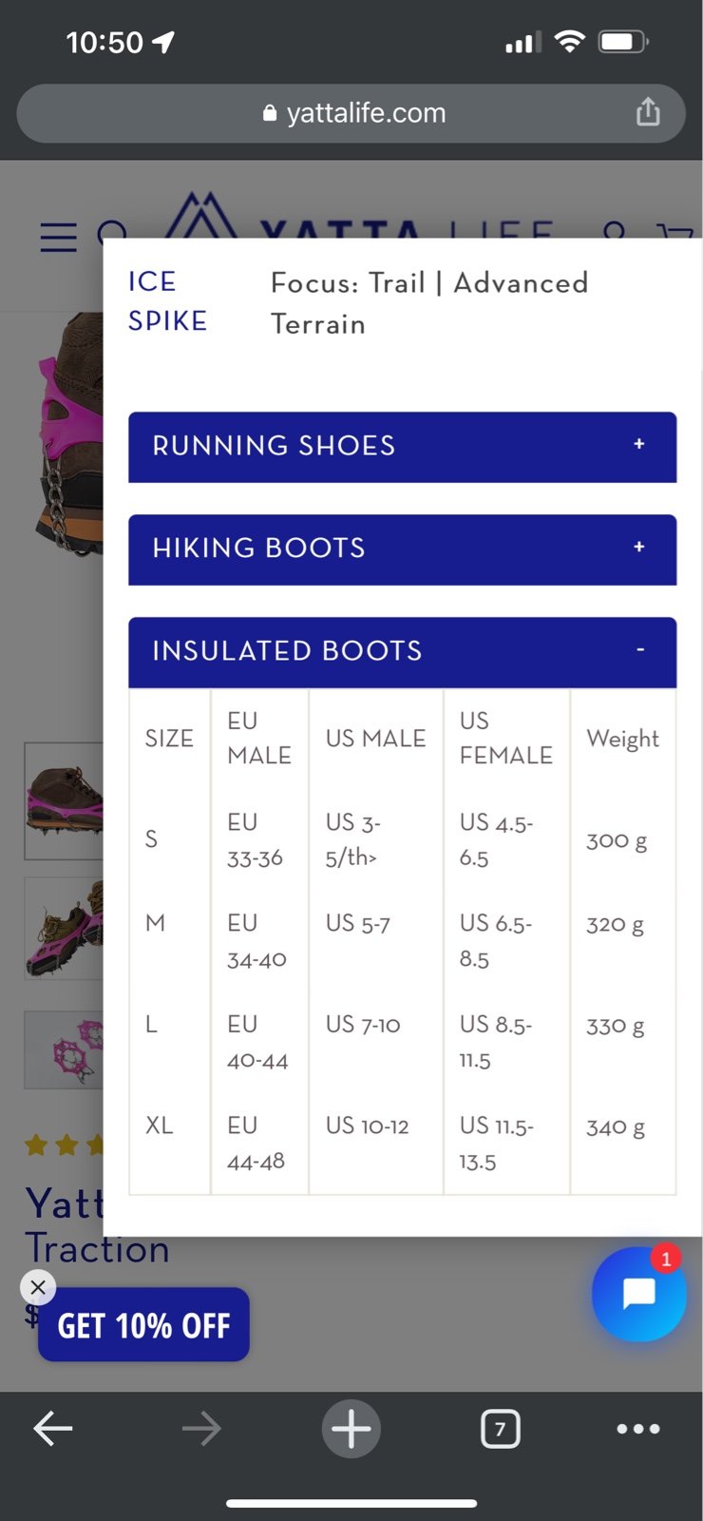Tap the share icon in the address bar
703x1521 pixels.
(x=648, y=112)
